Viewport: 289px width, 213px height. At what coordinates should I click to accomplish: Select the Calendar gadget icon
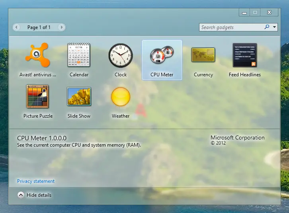[x=79, y=55]
